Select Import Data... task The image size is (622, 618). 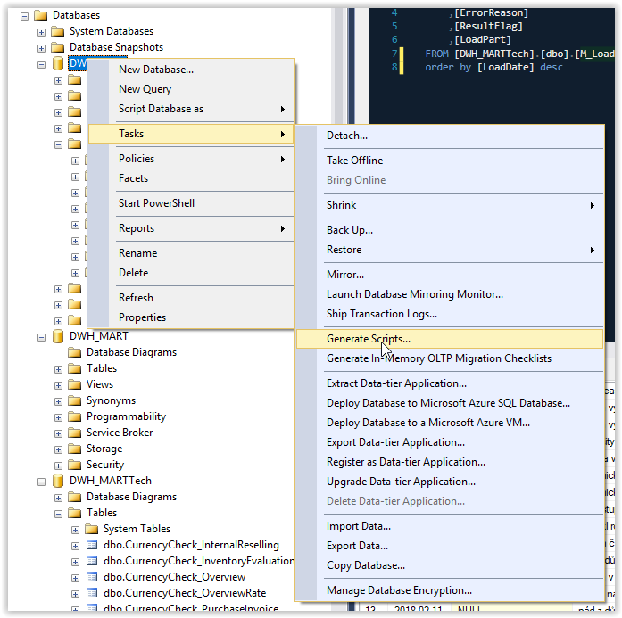click(x=450, y=526)
